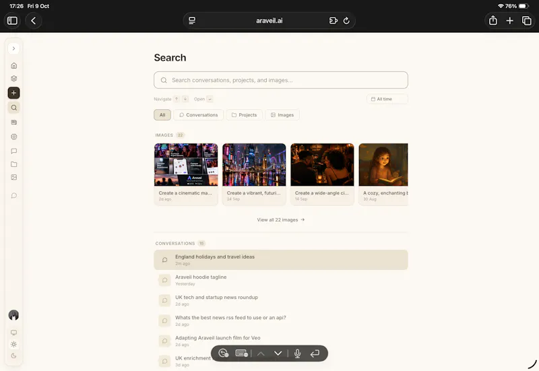Switch to light theme sun icon
539x371 pixels.
[13, 344]
